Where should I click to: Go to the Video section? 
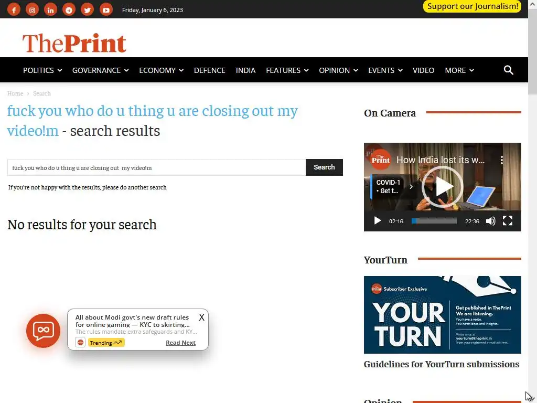coord(423,70)
